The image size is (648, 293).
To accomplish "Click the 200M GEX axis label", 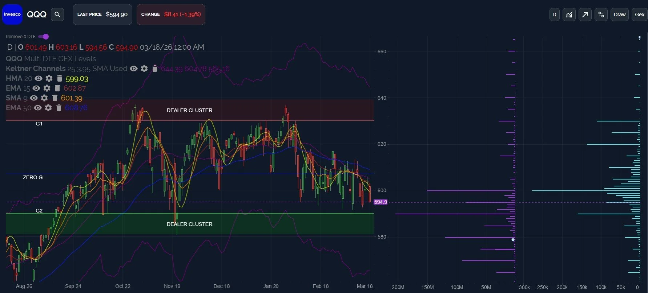I will 398,287.
